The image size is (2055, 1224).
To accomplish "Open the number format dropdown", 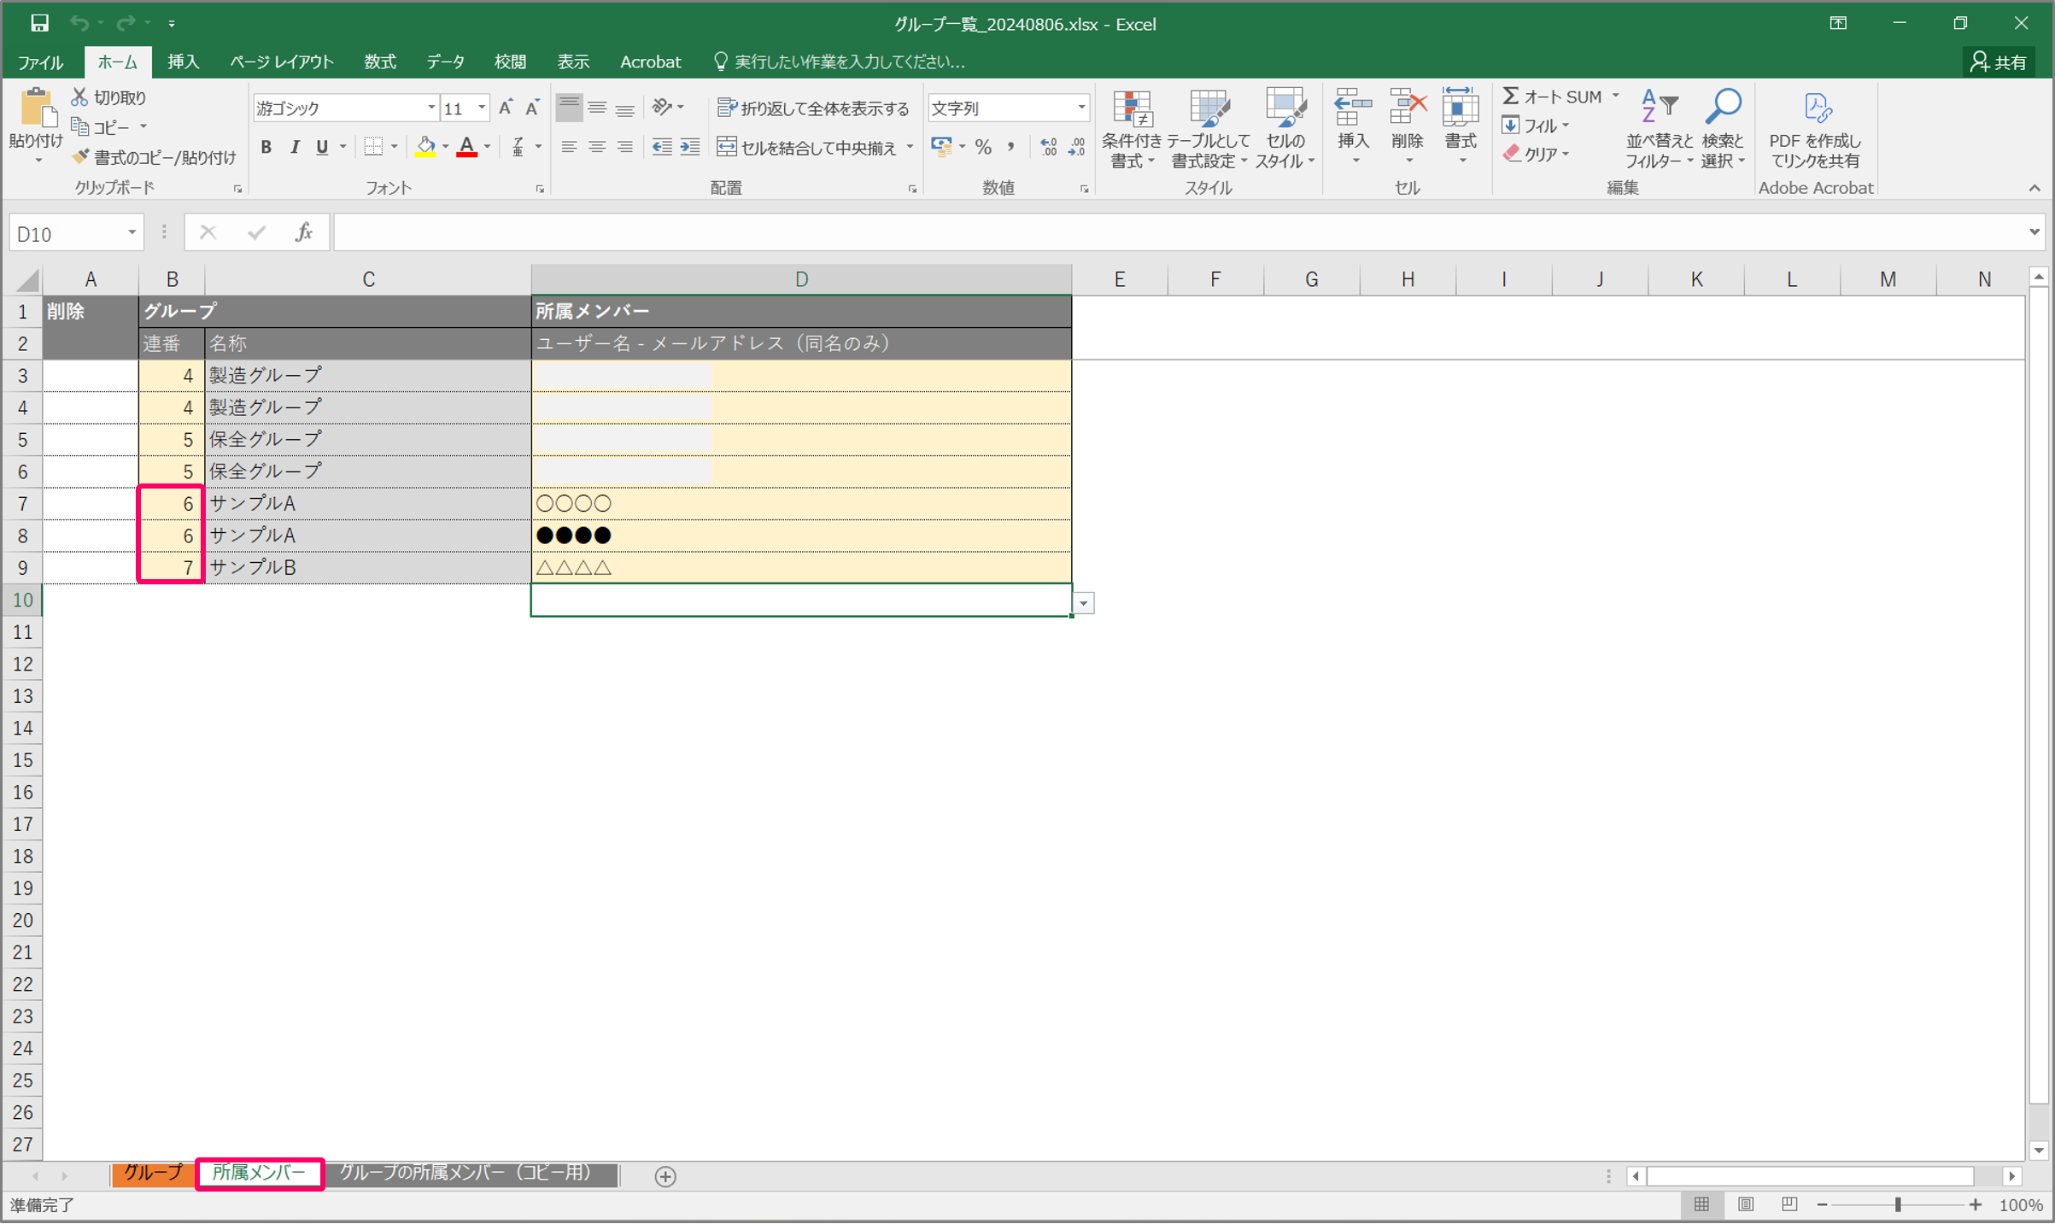I will tap(1081, 108).
